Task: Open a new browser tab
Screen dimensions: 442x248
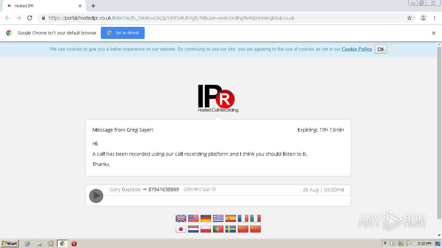Action: 93,6
